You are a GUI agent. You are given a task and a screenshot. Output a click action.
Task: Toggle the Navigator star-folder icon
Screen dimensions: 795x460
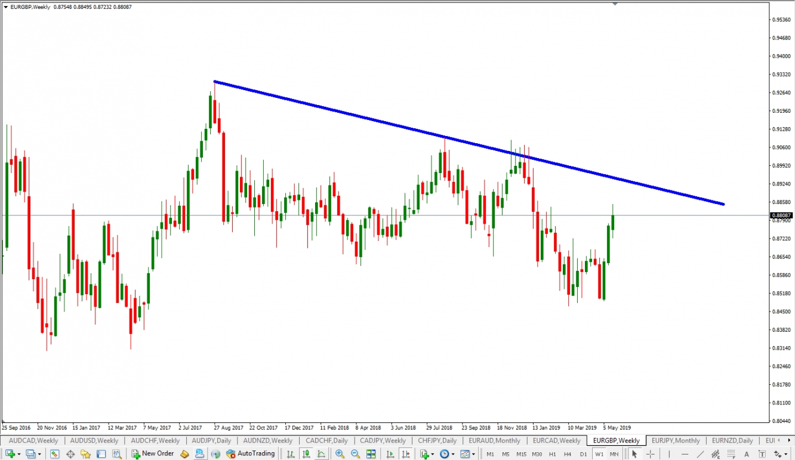pos(85,454)
